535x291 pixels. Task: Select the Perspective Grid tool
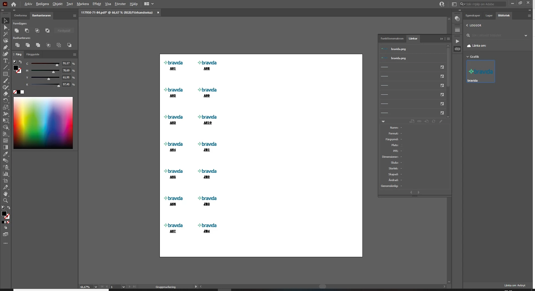(x=5, y=134)
